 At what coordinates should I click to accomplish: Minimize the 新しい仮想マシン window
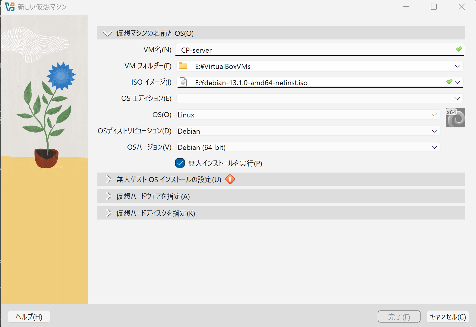coord(406,7)
